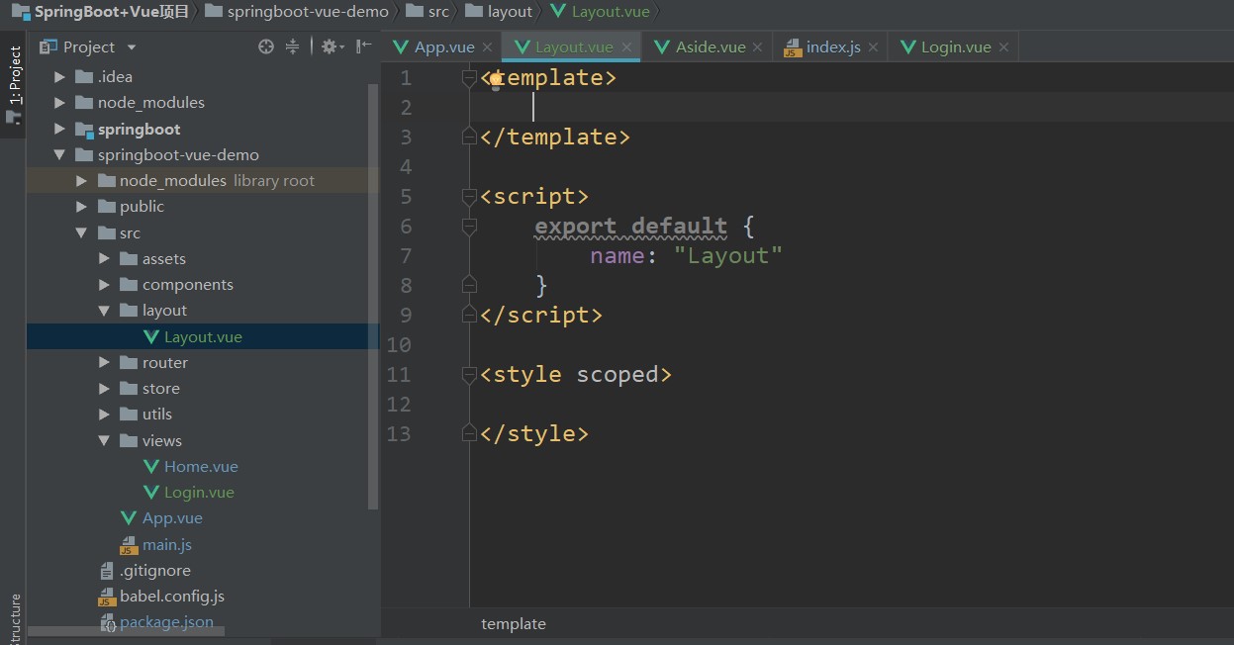Viewport: 1234px width, 645px height.
Task: Expand the components folder arrow
Action: 104,284
